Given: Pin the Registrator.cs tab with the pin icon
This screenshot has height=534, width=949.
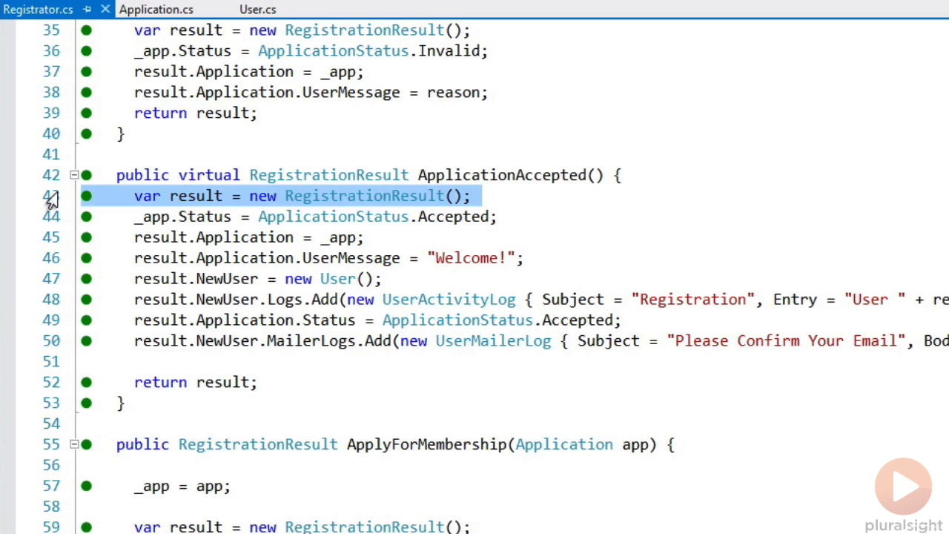Looking at the screenshot, I should (x=87, y=10).
